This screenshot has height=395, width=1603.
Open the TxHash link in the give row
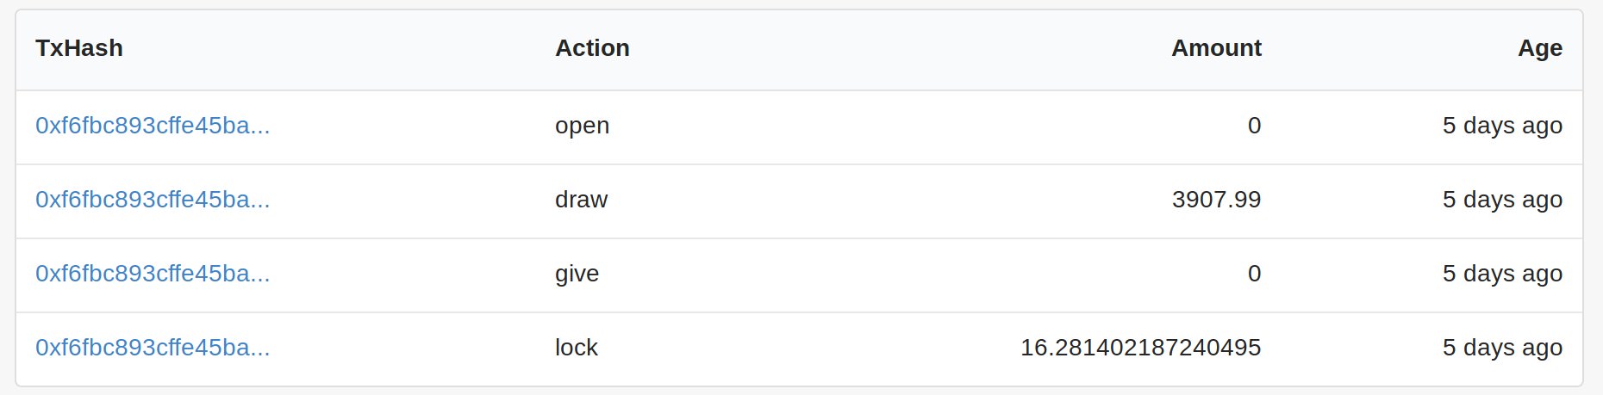[153, 274]
